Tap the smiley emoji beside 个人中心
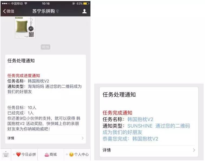This screenshot has width=205, height=161. coord(71,155)
